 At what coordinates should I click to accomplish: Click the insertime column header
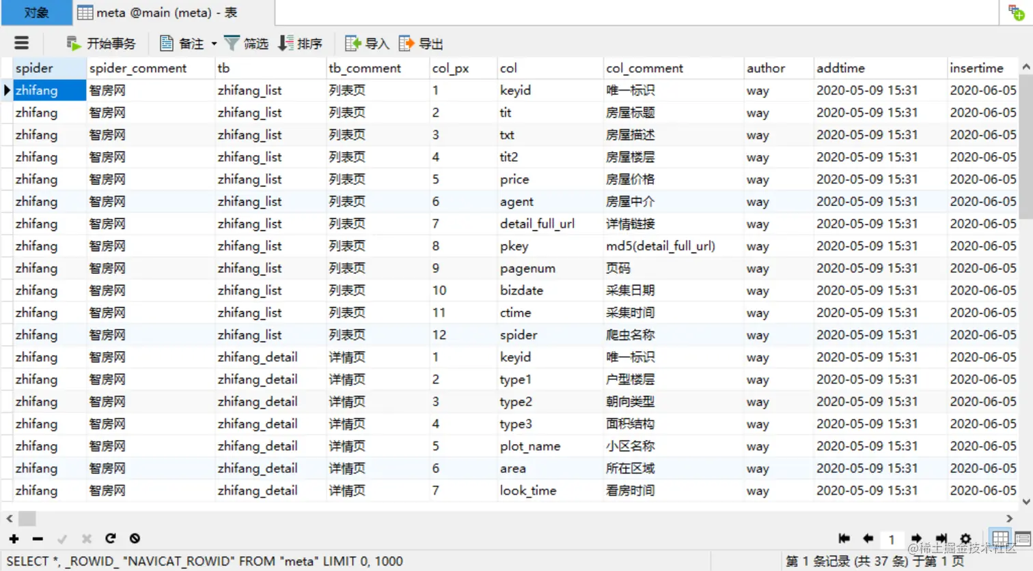[x=982, y=68]
